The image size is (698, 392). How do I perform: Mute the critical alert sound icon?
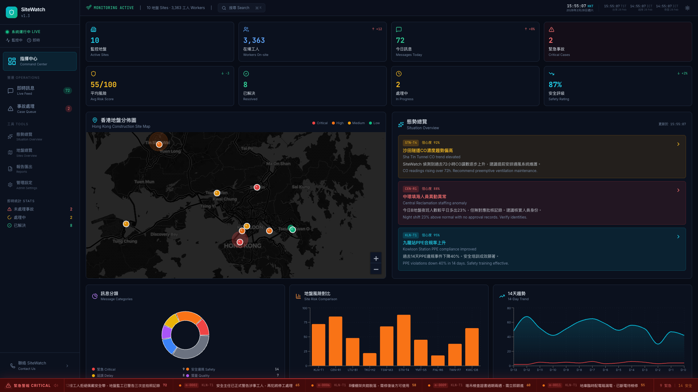coord(56,385)
